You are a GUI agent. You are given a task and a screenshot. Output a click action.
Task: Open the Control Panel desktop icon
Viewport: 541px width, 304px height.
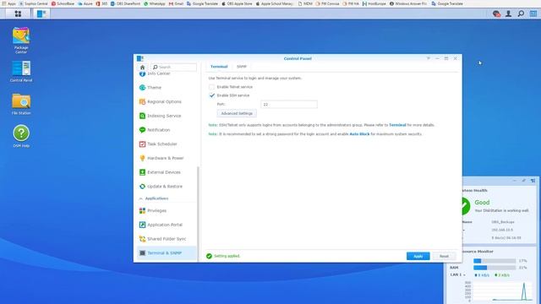click(21, 71)
